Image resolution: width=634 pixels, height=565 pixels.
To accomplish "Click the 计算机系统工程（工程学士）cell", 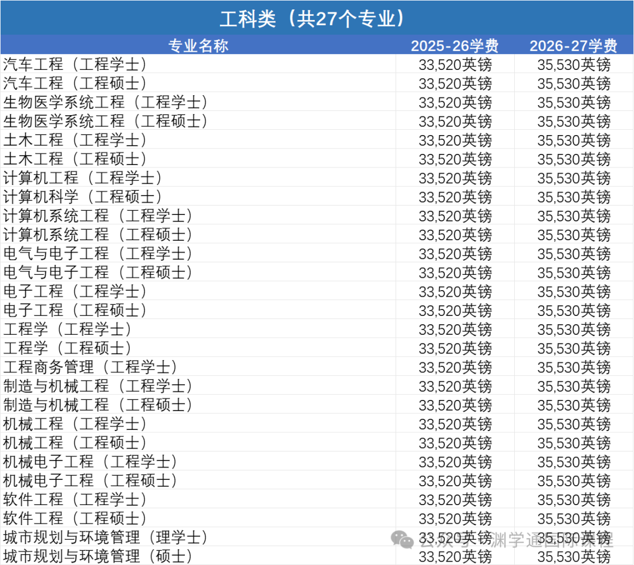I will click(x=98, y=216).
